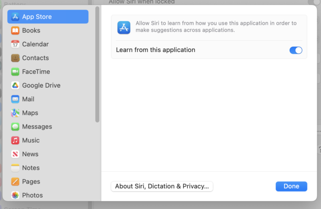Select Photos in the app list
Image resolution: width=321 pixels, height=209 pixels.
(x=32, y=195)
